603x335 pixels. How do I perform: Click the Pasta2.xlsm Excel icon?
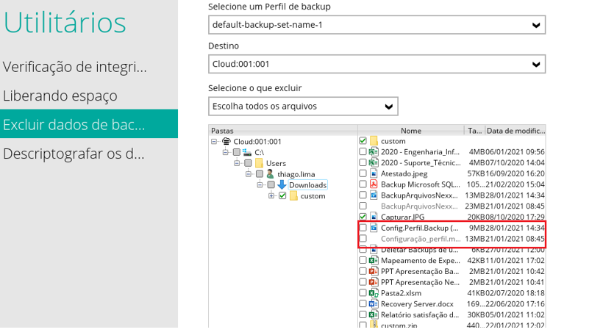374,293
